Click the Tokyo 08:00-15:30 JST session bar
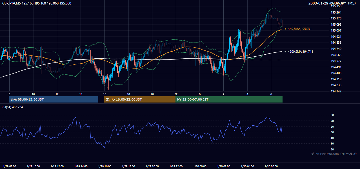The image size is (360, 169). click(x=54, y=99)
